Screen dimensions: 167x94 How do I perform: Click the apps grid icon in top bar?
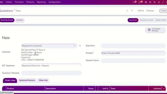pyautogui.click(x=146, y=2)
